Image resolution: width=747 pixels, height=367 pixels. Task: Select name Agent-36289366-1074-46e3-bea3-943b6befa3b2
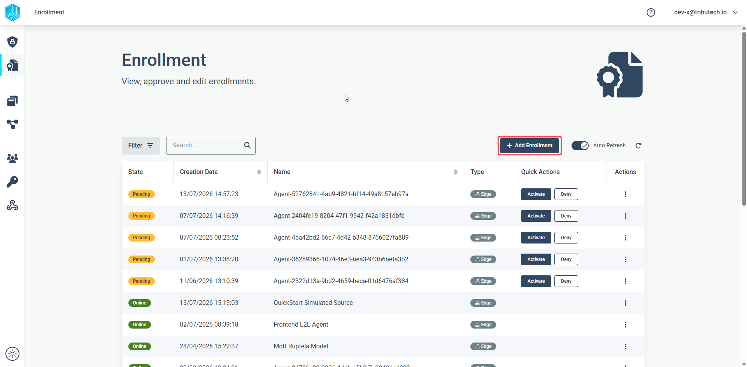[x=341, y=259]
